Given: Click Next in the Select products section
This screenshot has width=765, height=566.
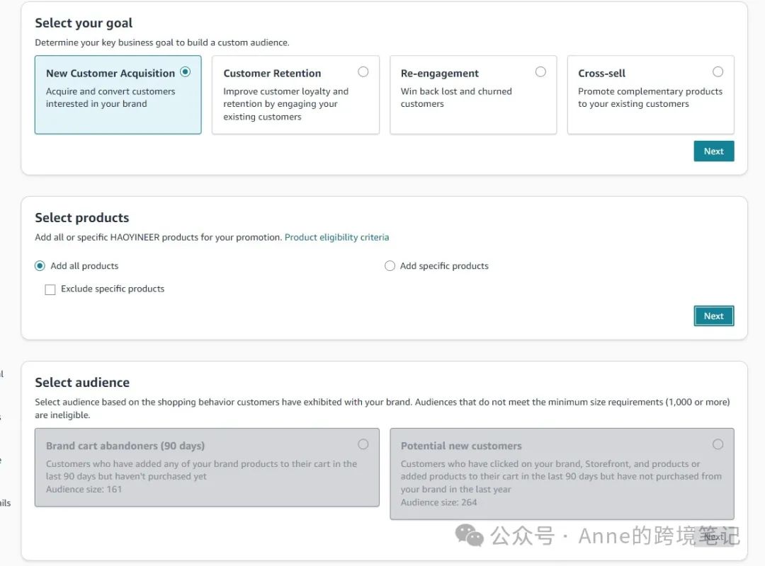Looking at the screenshot, I should (x=713, y=316).
